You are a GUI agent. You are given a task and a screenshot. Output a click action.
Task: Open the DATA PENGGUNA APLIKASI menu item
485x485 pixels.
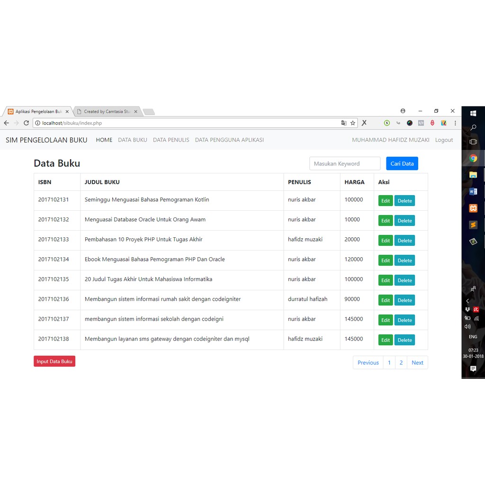click(x=229, y=140)
